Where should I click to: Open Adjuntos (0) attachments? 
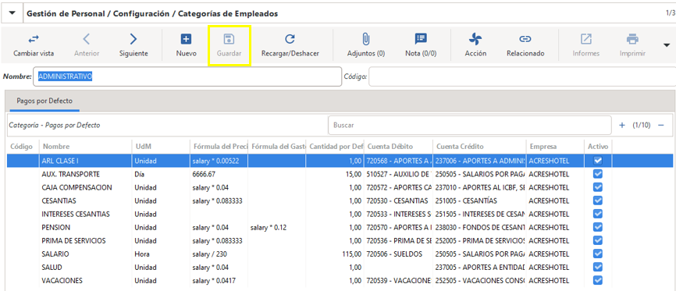(365, 39)
